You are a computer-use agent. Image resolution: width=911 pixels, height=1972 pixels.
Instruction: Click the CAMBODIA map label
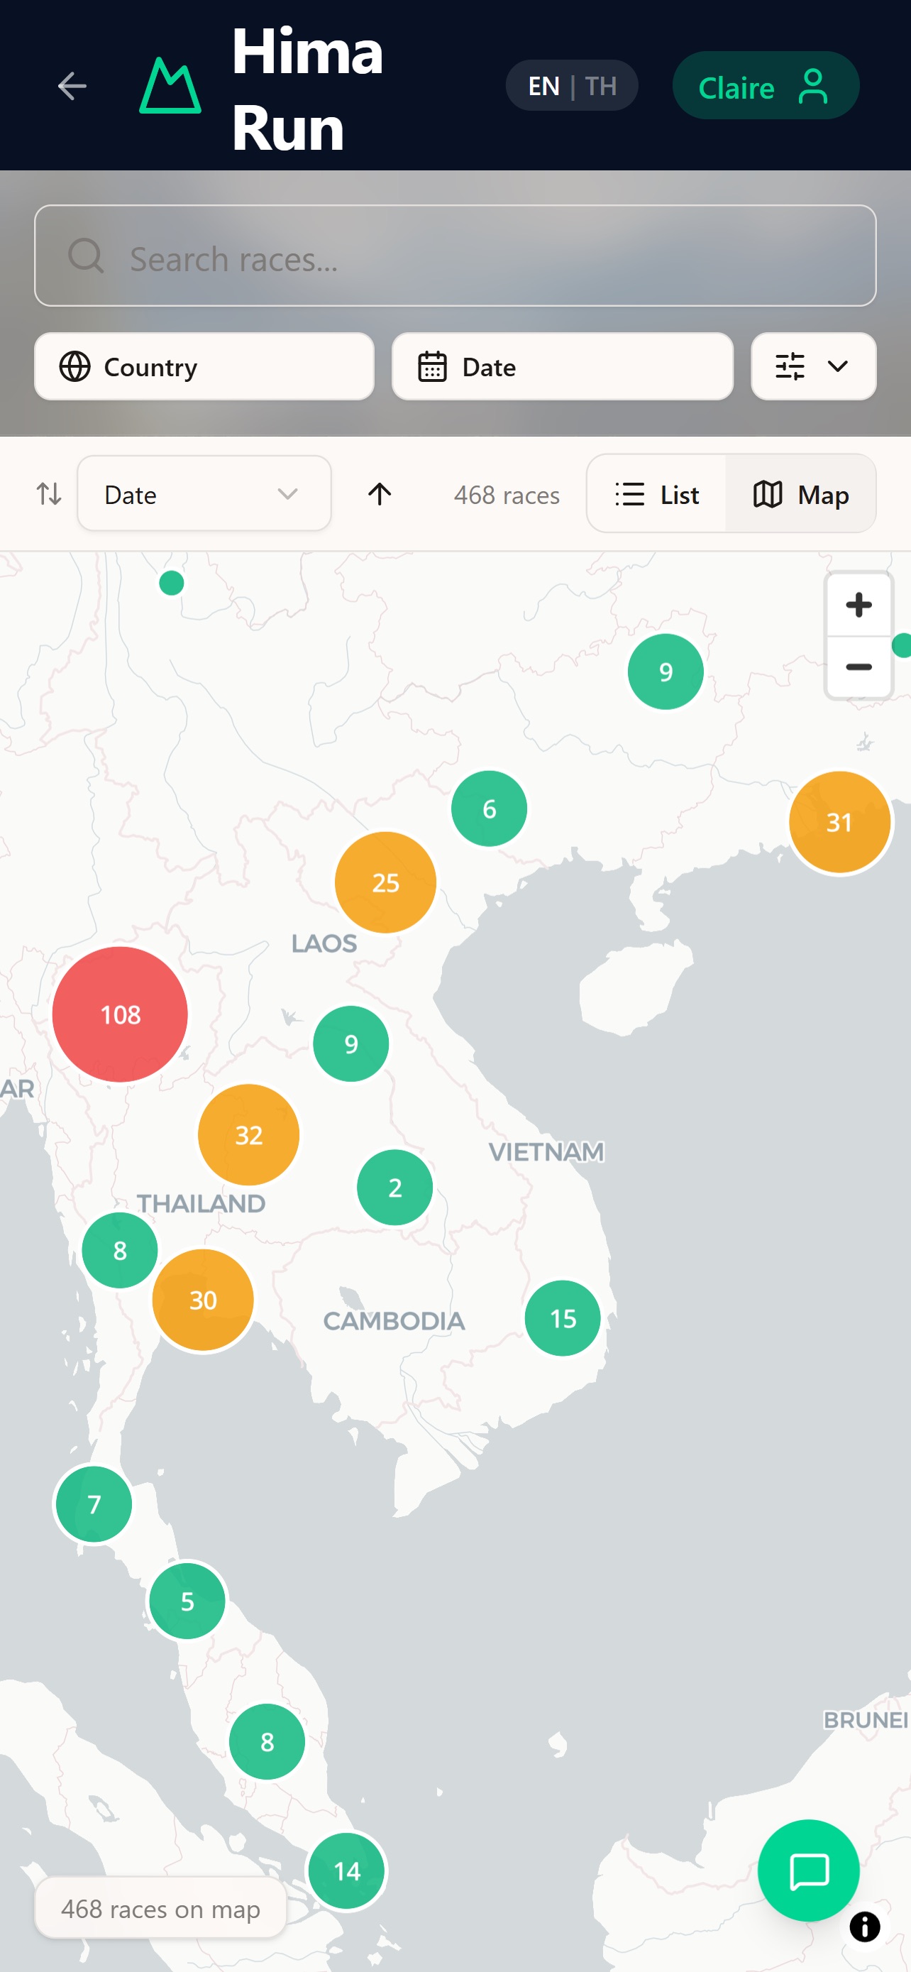point(394,1320)
